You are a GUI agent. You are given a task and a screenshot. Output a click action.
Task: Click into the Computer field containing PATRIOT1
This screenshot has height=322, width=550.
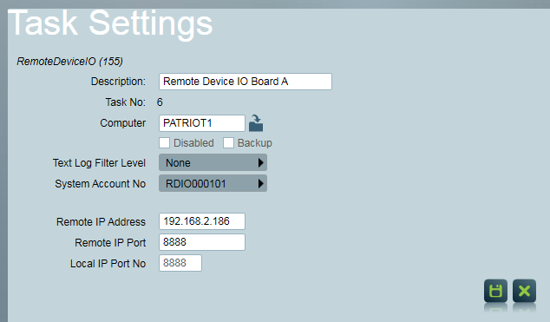pyautogui.click(x=202, y=123)
